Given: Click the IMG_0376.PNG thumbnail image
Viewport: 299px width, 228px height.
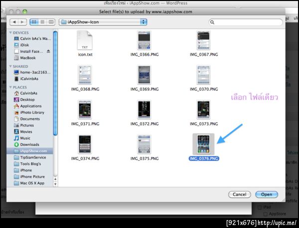Looking at the screenshot, I should pyautogui.click(x=203, y=144).
